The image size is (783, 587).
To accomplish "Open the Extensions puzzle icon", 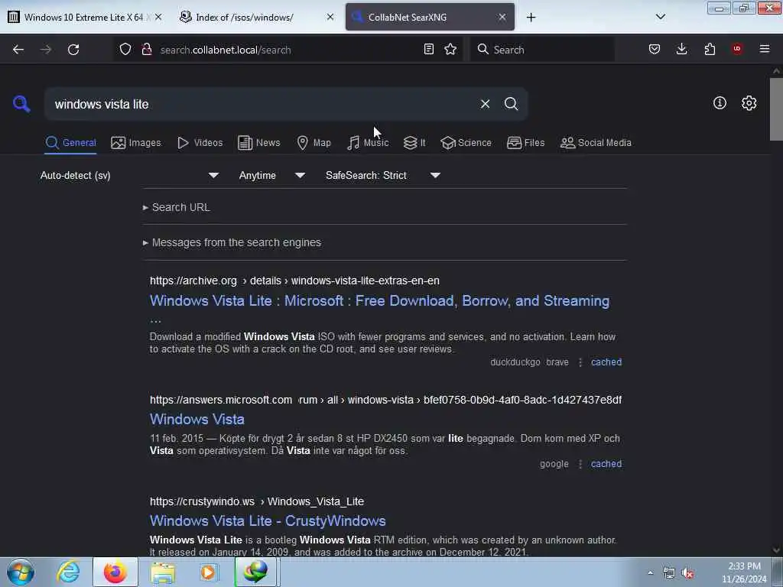I will point(710,50).
